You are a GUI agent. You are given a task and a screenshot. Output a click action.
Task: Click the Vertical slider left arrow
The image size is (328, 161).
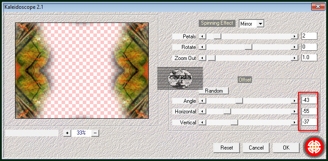tap(202, 123)
